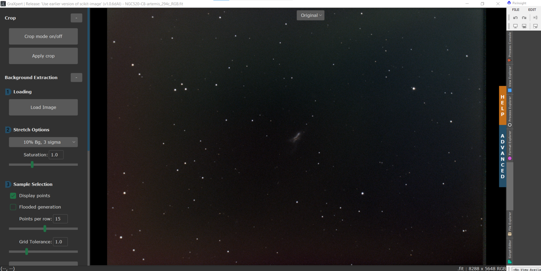Screen dimensions: 541x271
Task: Click the Saturation slider handle
Action: pyautogui.click(x=32, y=165)
